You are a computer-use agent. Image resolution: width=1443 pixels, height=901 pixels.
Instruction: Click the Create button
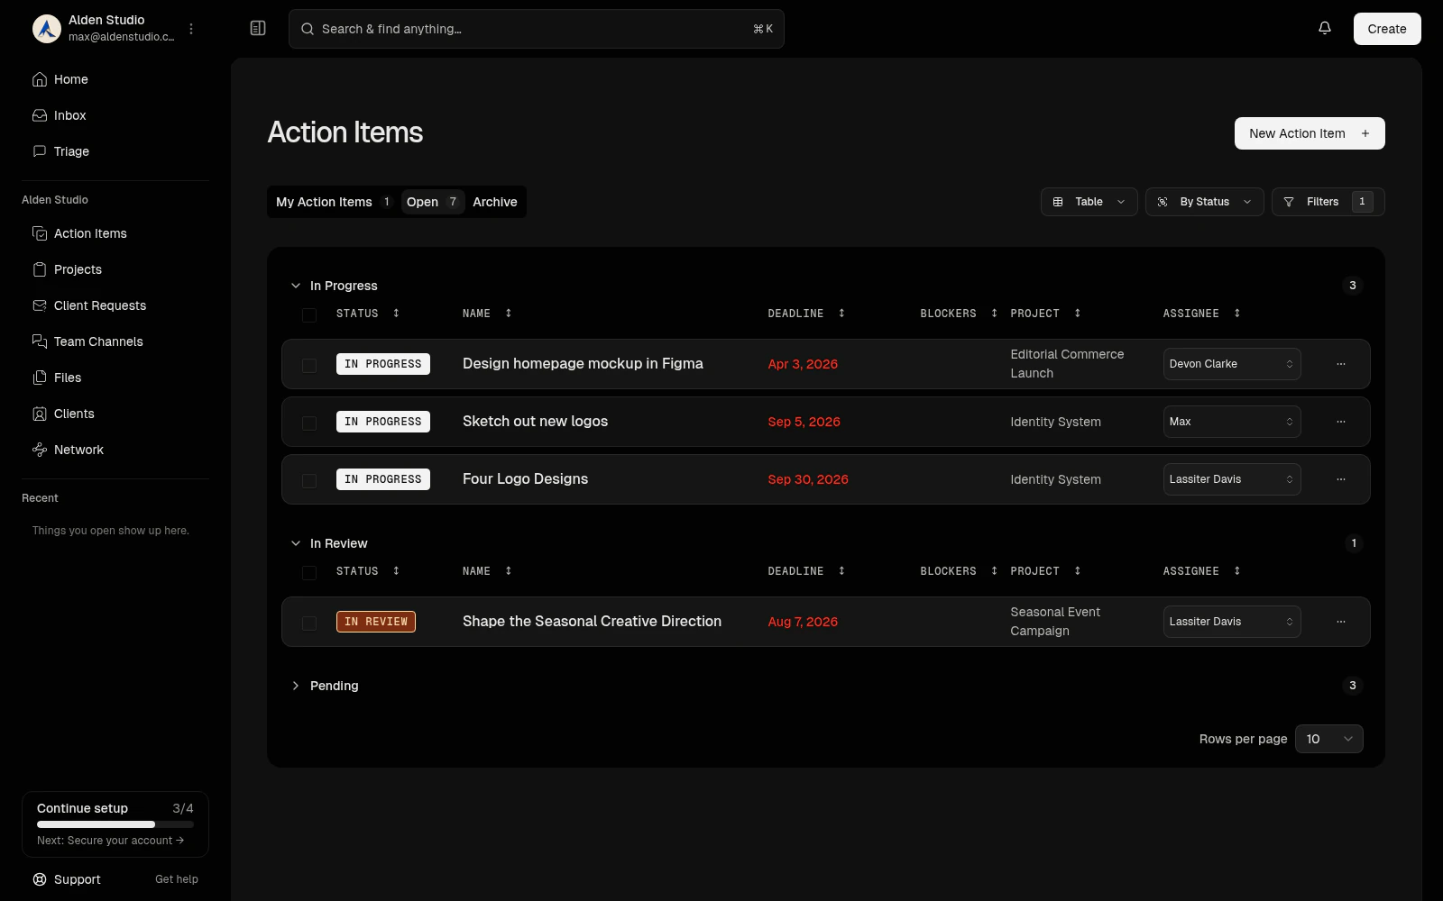[x=1387, y=29]
